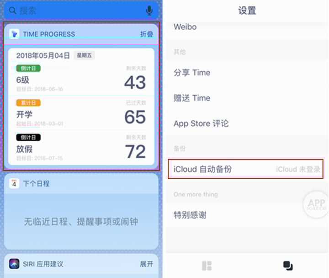Tap the Siri icon in app suggestions

point(14,264)
